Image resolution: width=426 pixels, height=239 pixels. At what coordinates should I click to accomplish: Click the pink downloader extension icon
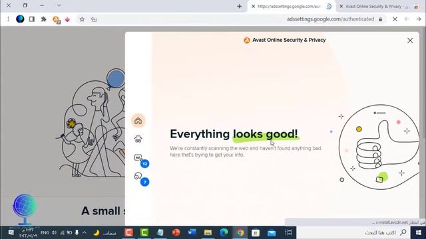67,19
